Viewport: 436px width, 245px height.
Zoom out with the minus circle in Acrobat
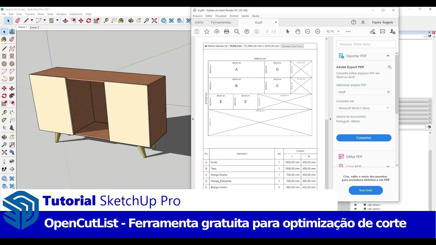pyautogui.click(x=308, y=31)
